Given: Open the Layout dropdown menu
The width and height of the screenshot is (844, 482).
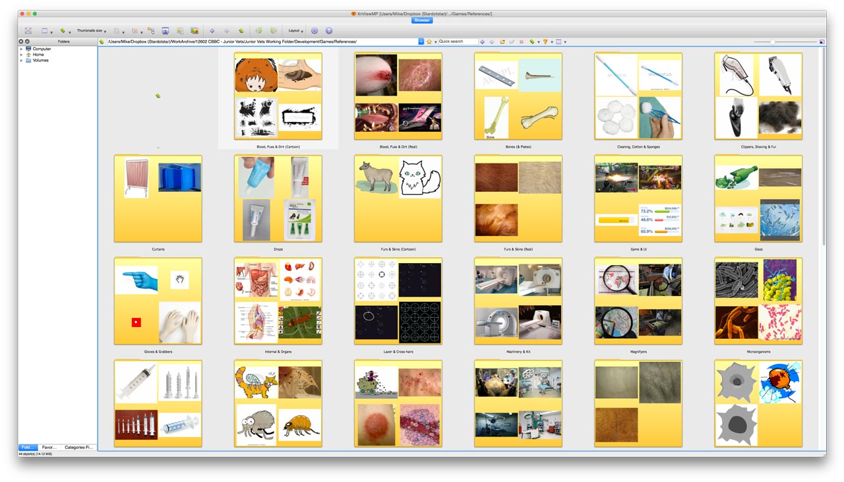Looking at the screenshot, I should tap(295, 30).
